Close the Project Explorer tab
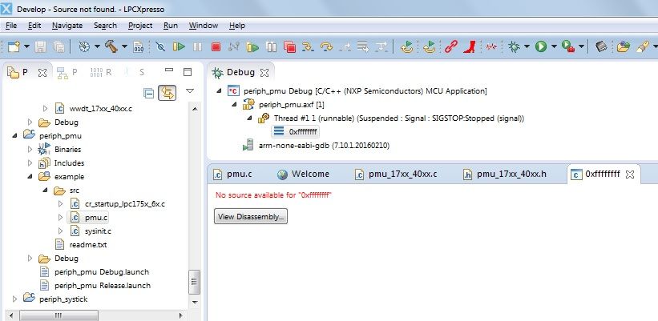The width and height of the screenshot is (658, 321). tap(42, 73)
